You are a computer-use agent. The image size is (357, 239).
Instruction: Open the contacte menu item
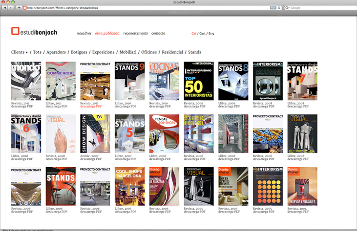tap(158, 33)
